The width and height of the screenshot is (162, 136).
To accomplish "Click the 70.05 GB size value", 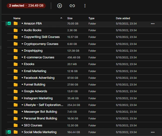I will coord(73,24).
